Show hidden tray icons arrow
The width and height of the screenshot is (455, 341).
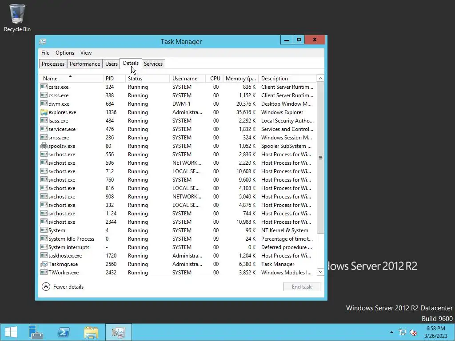391,332
